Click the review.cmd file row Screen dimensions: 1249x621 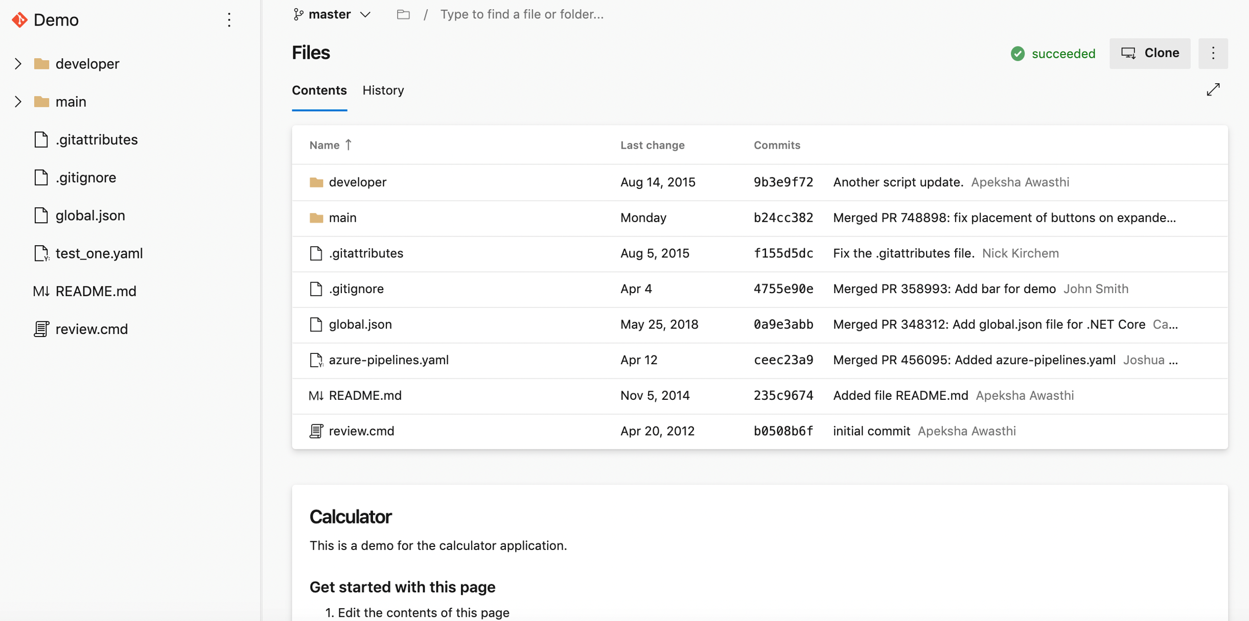[361, 431]
